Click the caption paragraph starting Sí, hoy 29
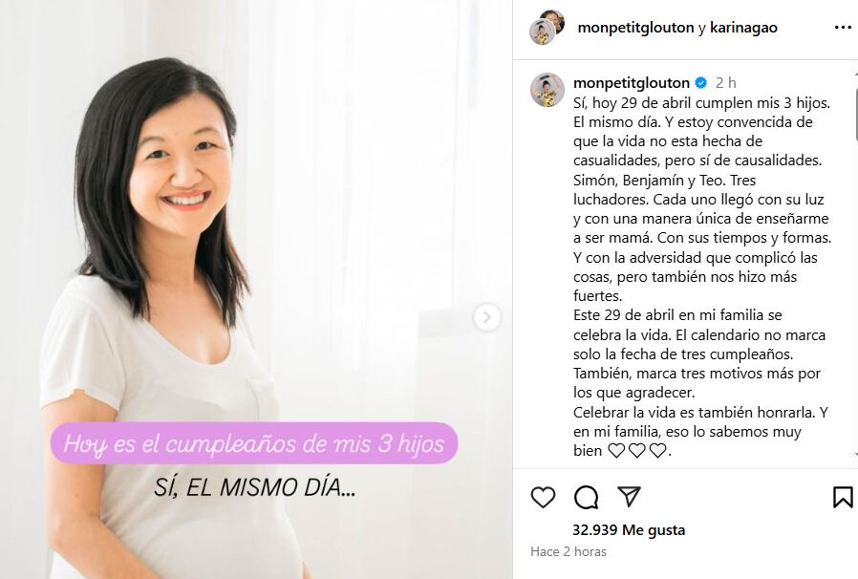The width and height of the screenshot is (858, 579). click(x=702, y=277)
